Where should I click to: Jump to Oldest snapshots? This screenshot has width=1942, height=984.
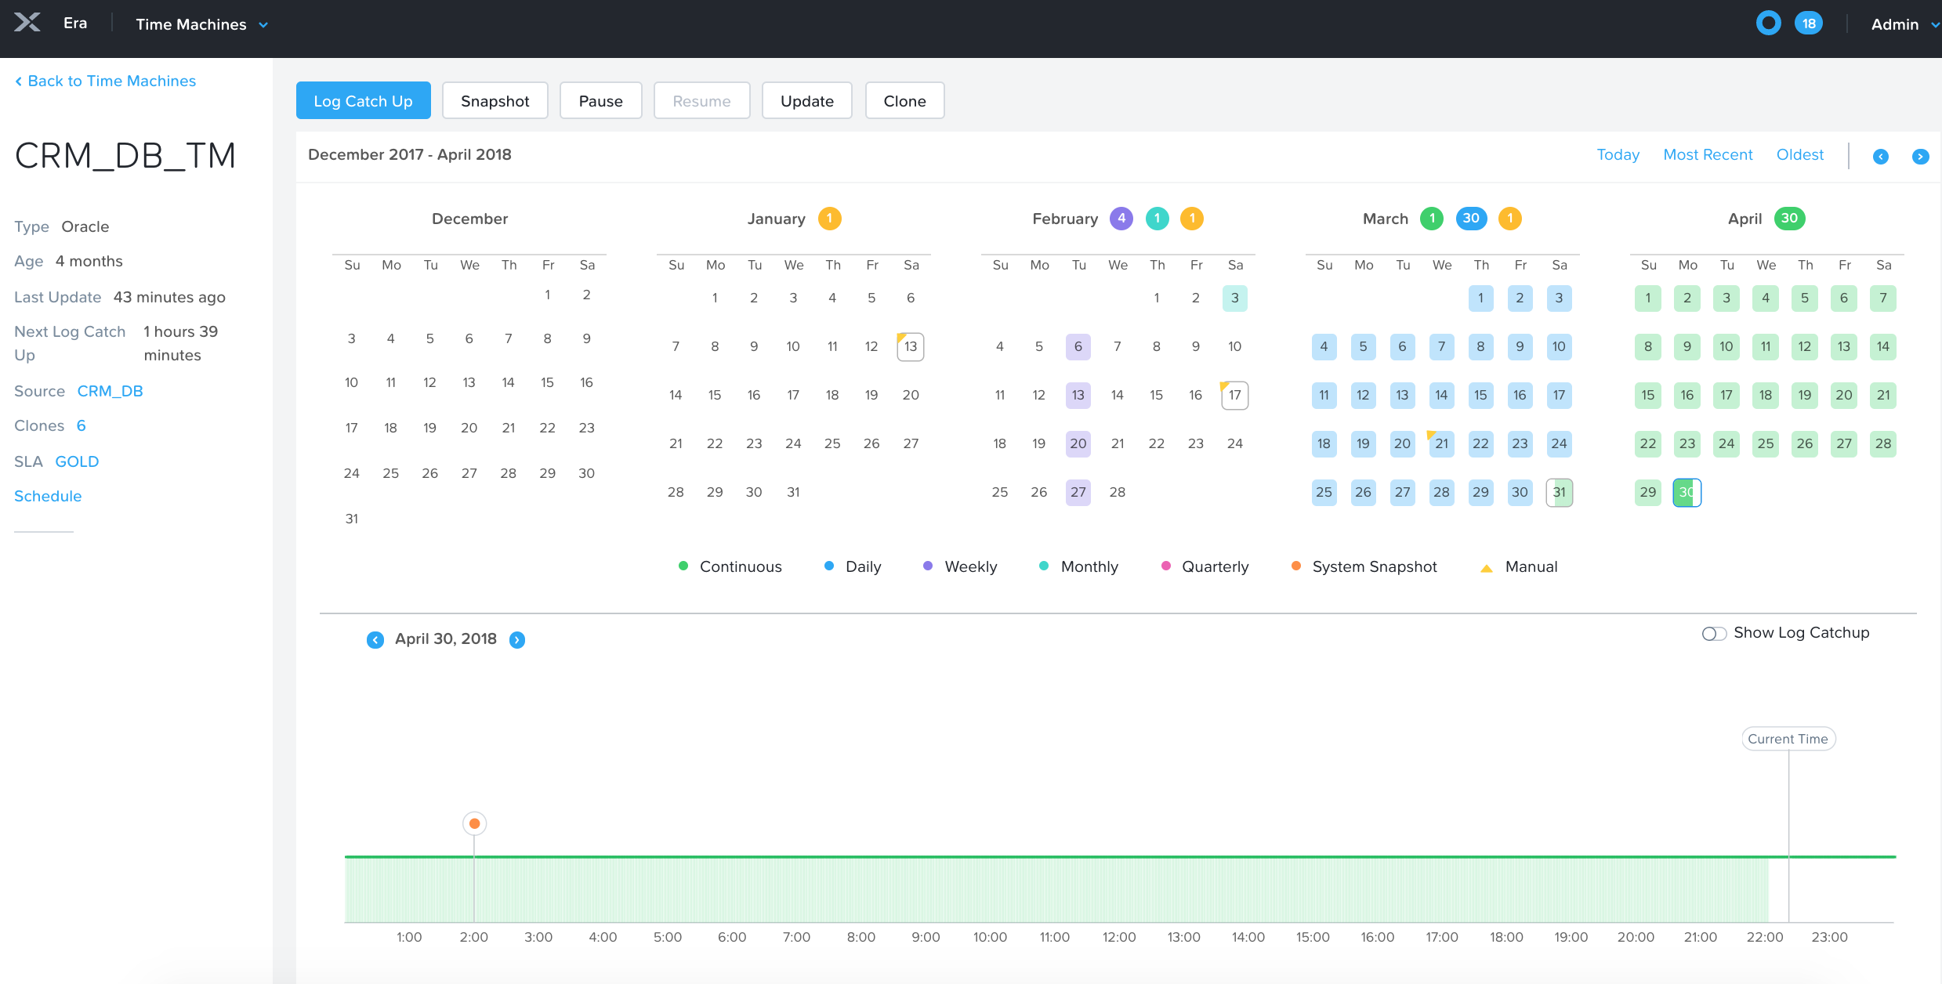[x=1799, y=154]
